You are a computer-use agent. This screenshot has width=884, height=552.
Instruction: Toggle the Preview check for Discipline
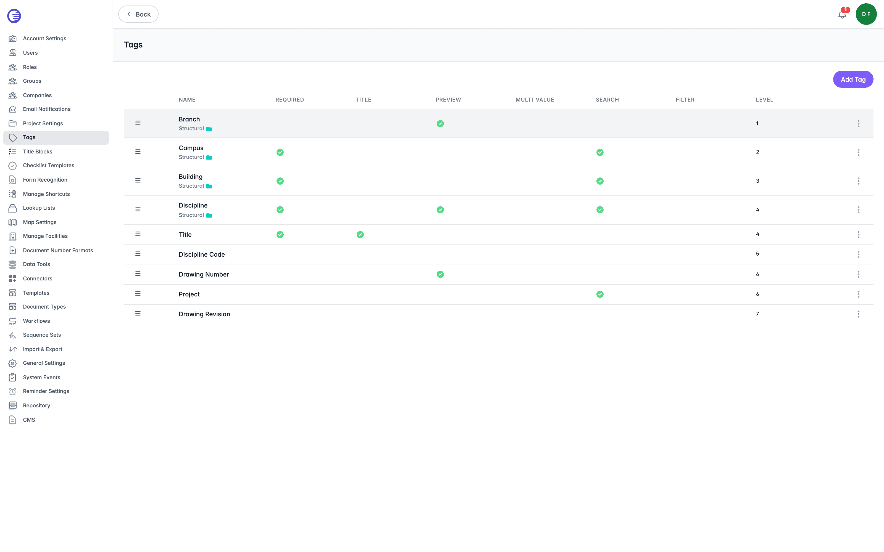point(440,209)
